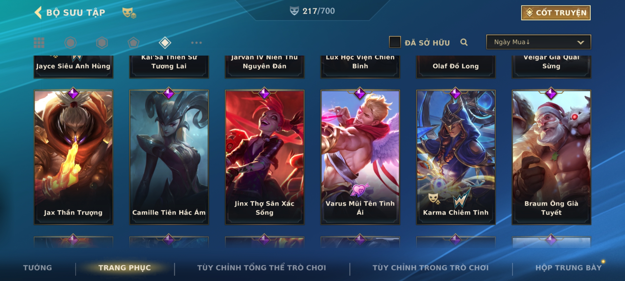Select the diamond rarity filter icon

point(165,43)
